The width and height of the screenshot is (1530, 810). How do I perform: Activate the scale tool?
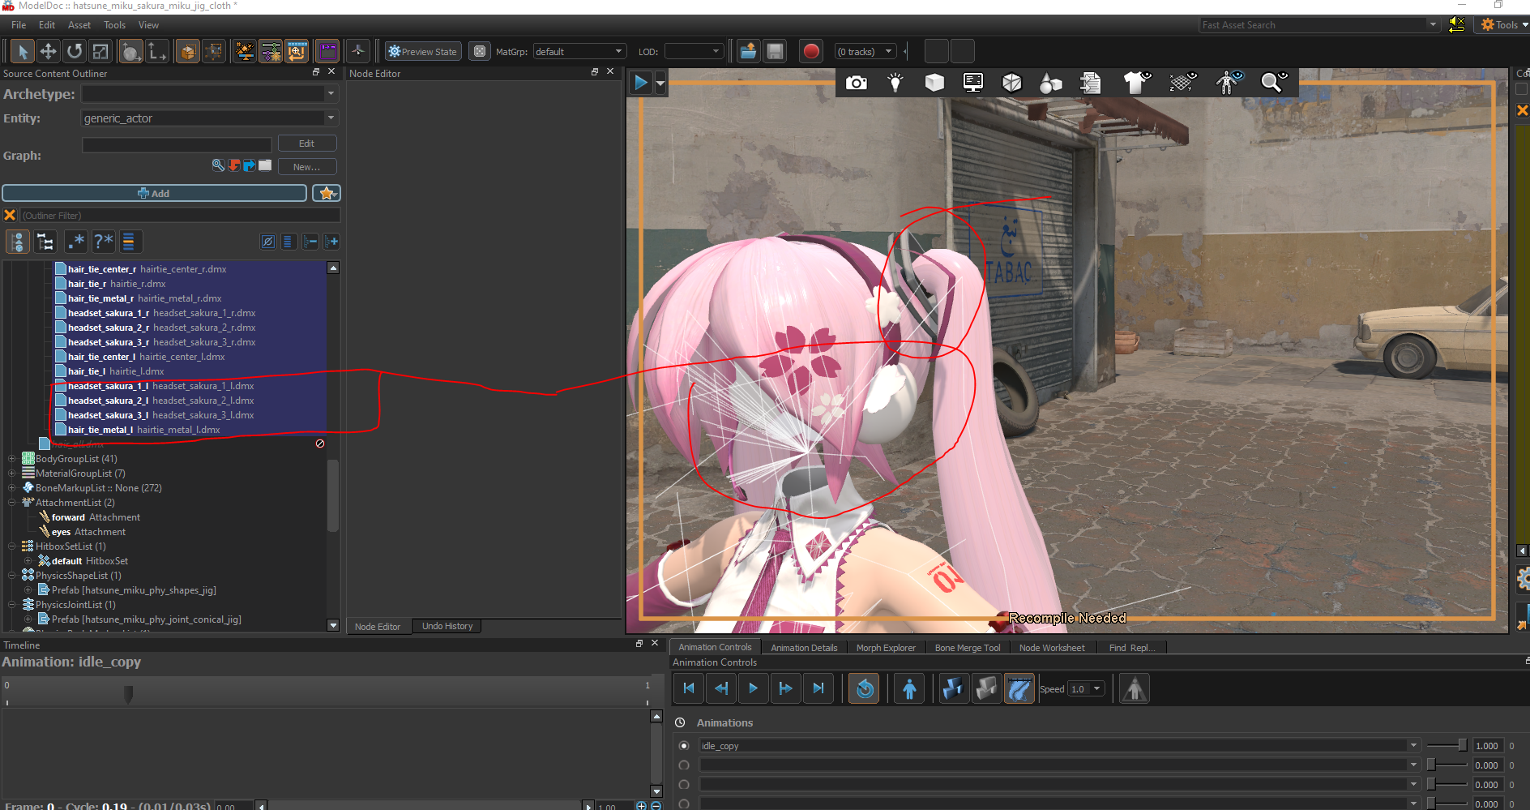pos(100,52)
